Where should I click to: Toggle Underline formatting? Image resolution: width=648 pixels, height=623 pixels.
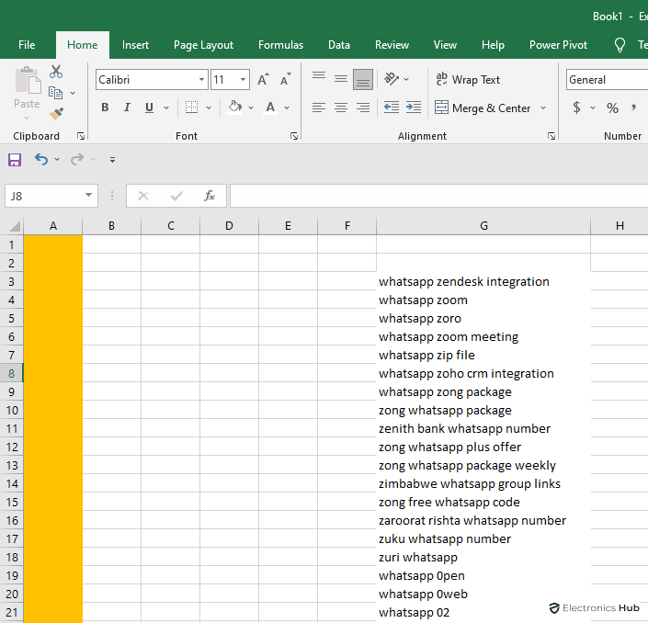click(x=149, y=108)
